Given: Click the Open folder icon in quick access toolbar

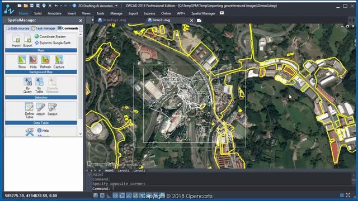Looking at the screenshot, I should click(26, 6).
